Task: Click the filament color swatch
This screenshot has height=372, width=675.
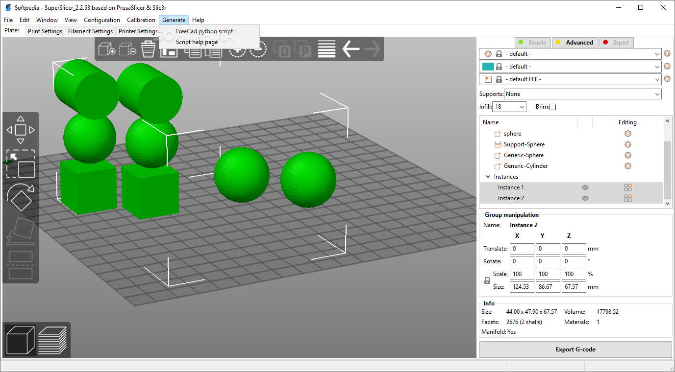Action: point(488,66)
